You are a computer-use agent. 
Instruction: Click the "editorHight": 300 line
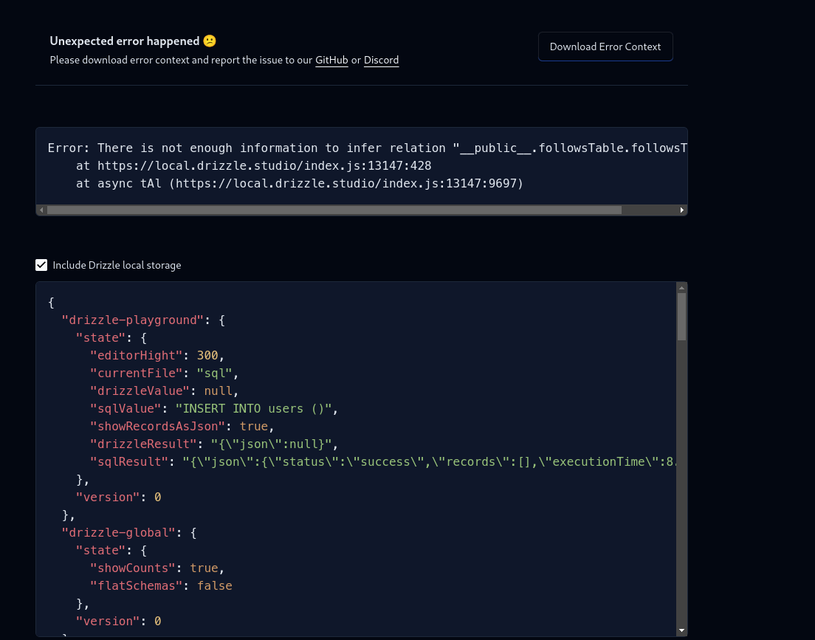pos(157,356)
